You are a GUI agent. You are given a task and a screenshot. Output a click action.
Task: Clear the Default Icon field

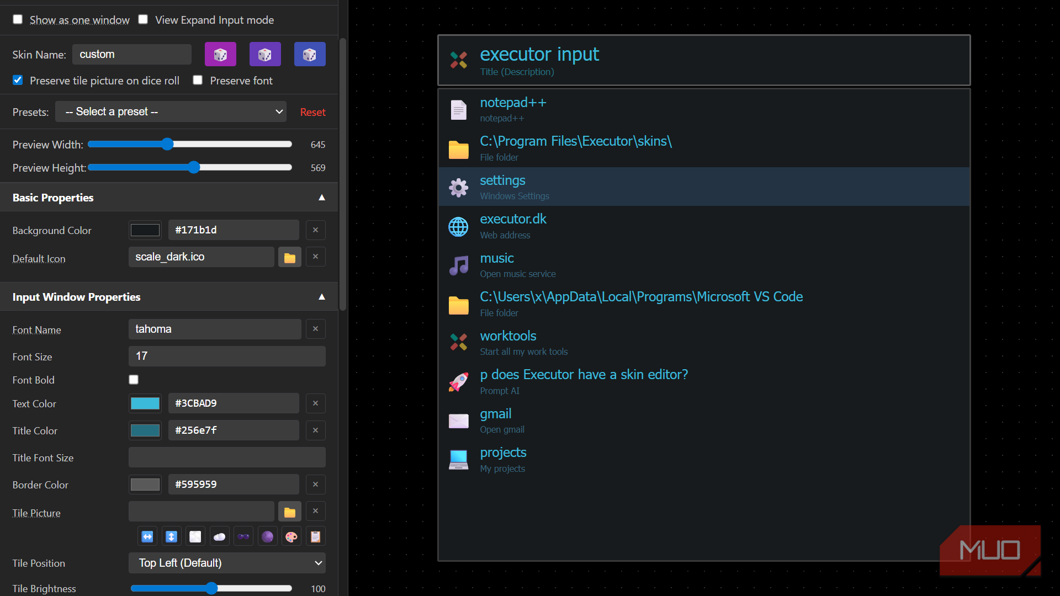click(315, 257)
